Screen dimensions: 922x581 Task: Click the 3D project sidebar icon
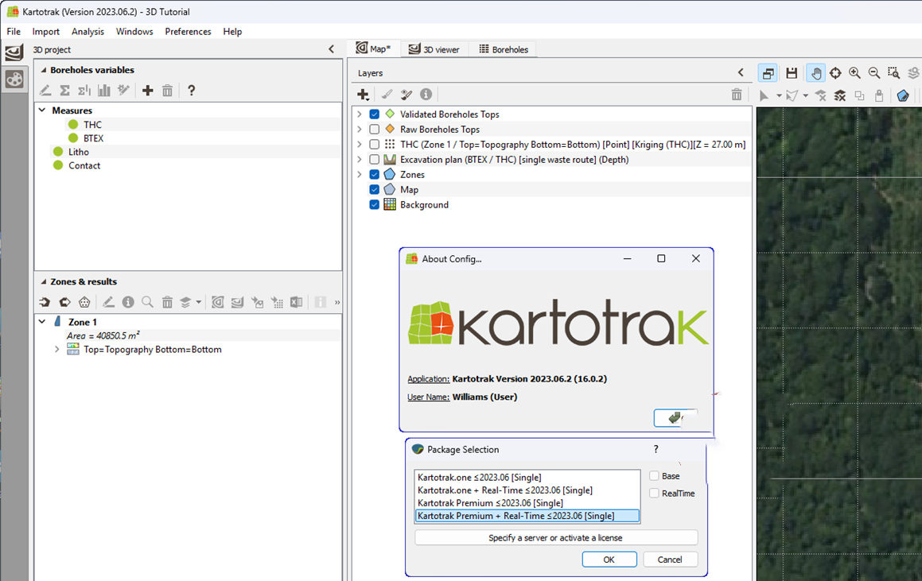click(14, 53)
